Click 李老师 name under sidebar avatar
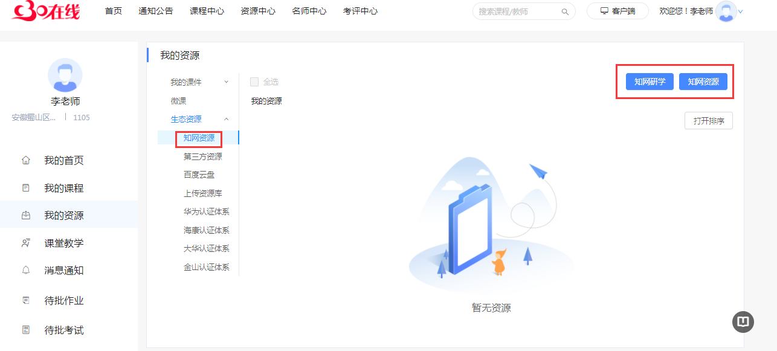Screen dimensions: 777x351 (65, 101)
